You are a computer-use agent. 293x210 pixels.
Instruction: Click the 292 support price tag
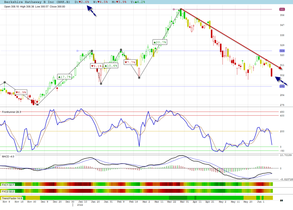(x=282, y=86)
